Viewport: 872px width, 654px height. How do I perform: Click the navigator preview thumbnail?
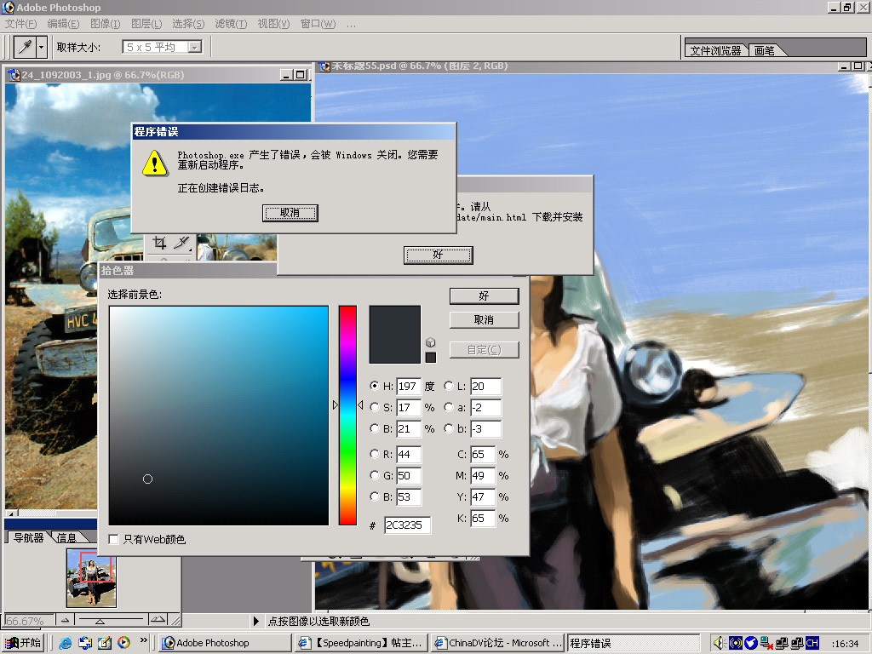(x=91, y=578)
